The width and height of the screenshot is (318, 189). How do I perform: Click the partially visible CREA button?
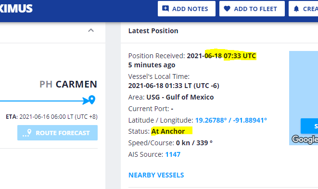[x=304, y=9]
